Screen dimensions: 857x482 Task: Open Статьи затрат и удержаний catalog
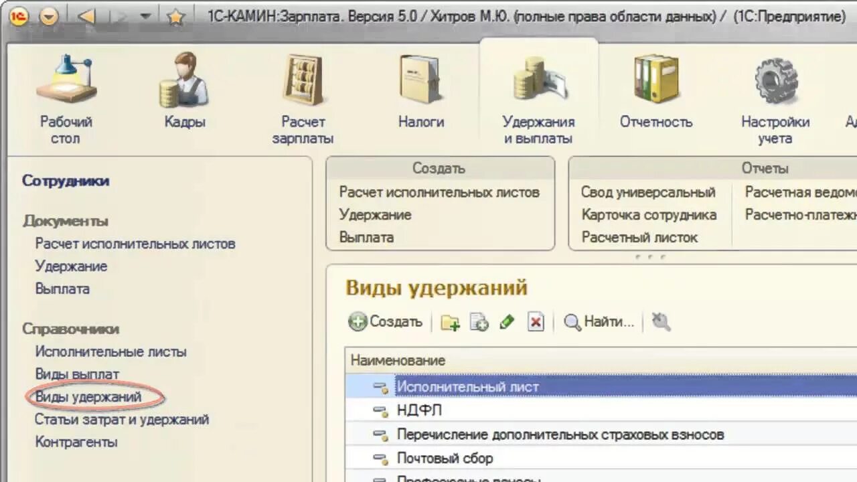122,420
